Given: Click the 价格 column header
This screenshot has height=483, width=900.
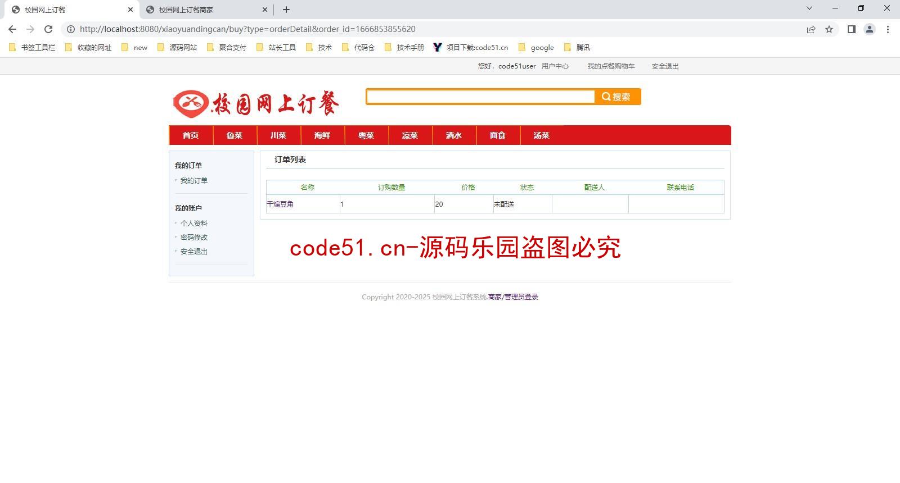Looking at the screenshot, I should click(x=468, y=188).
